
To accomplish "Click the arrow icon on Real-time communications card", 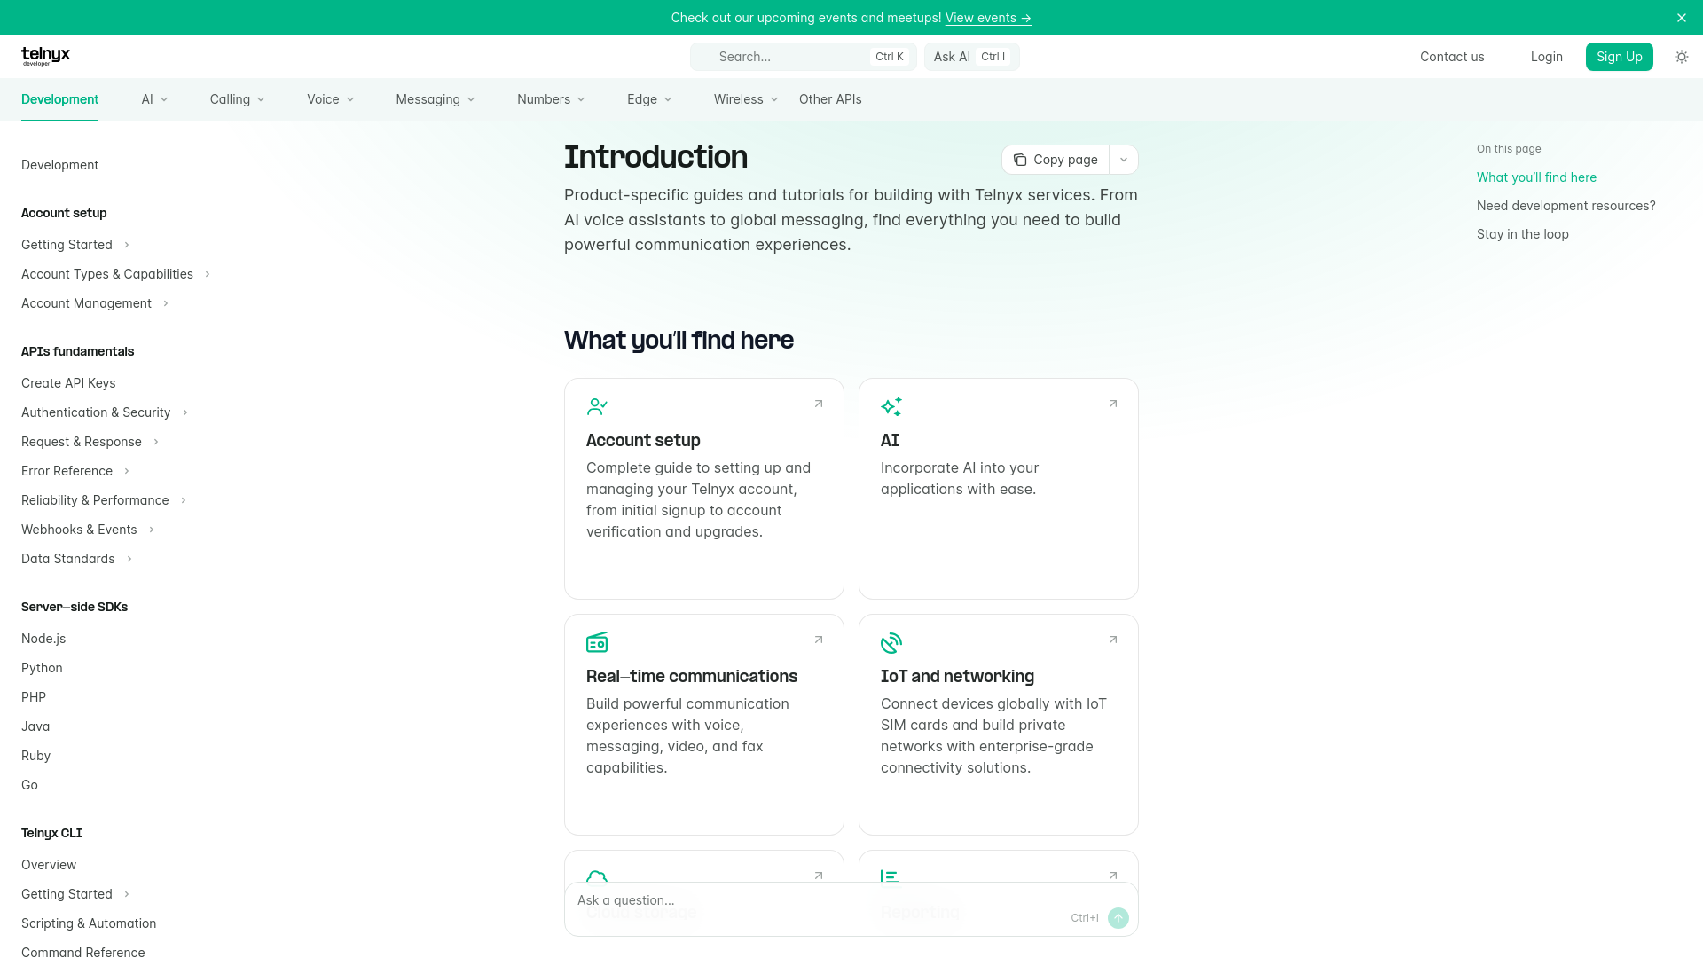I will (819, 640).
